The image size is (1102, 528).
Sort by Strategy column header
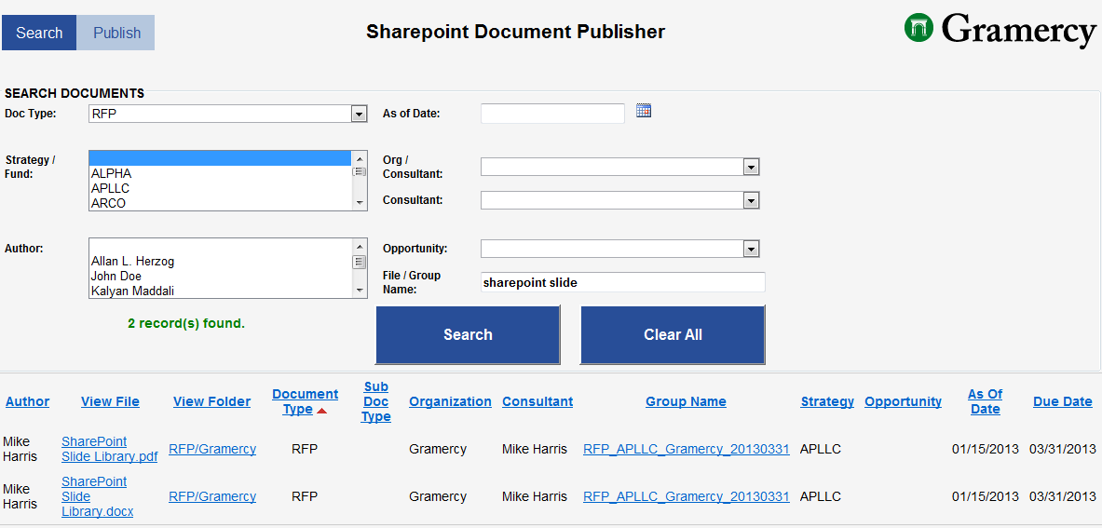pyautogui.click(x=827, y=401)
